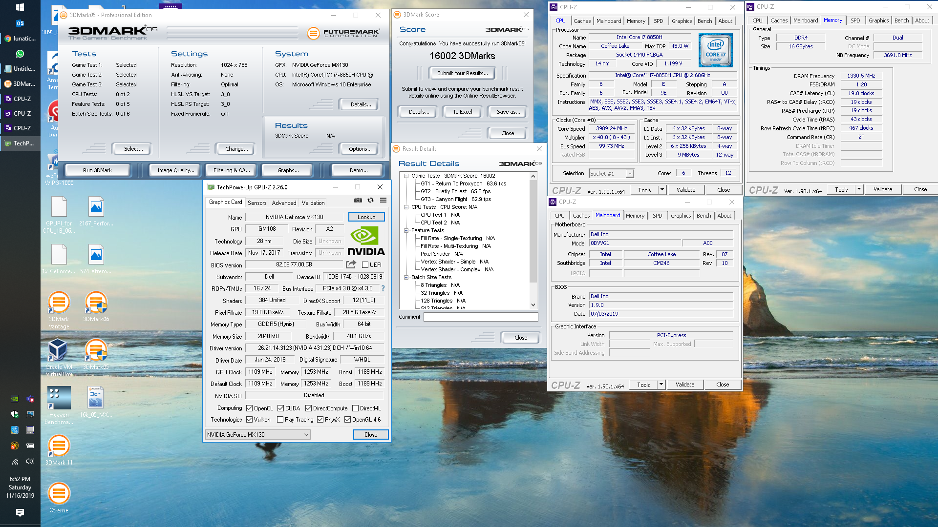Click the BIOS share/export icon in GPU-Z
Viewport: 938px width, 527px height.
click(351, 264)
